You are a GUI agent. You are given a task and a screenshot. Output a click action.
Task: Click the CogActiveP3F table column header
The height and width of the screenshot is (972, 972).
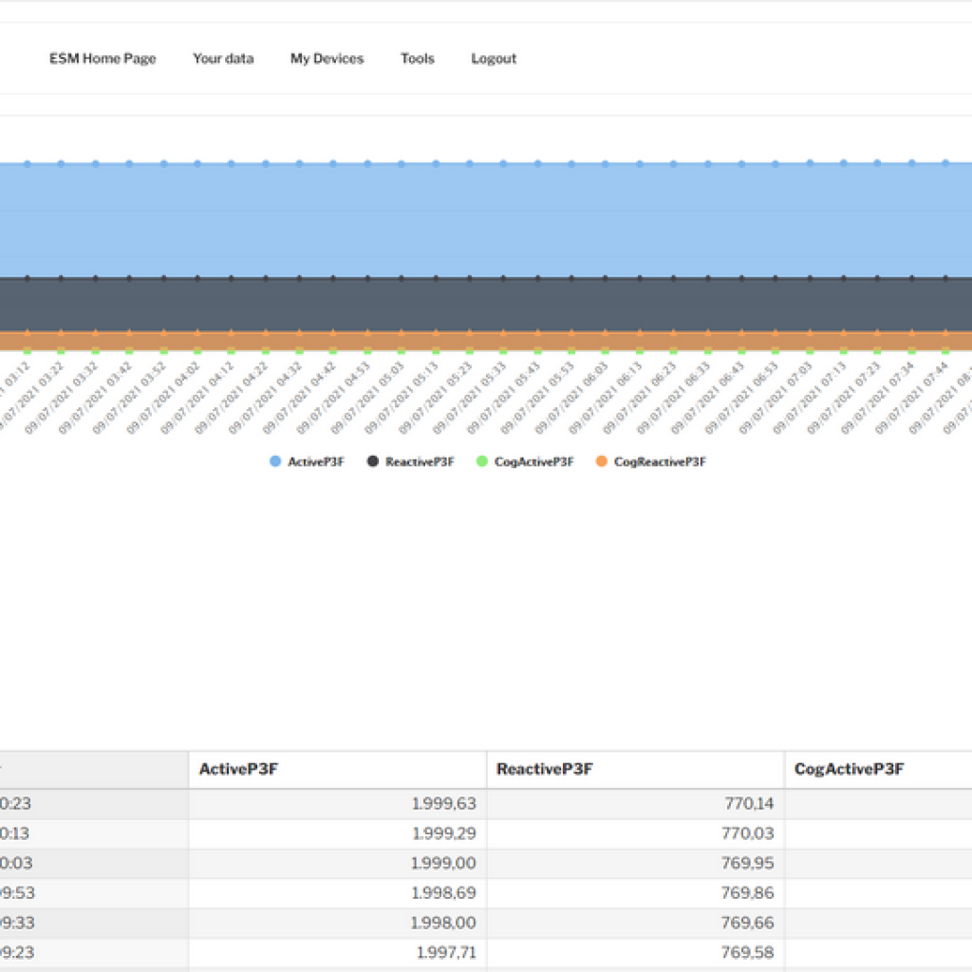(x=849, y=769)
